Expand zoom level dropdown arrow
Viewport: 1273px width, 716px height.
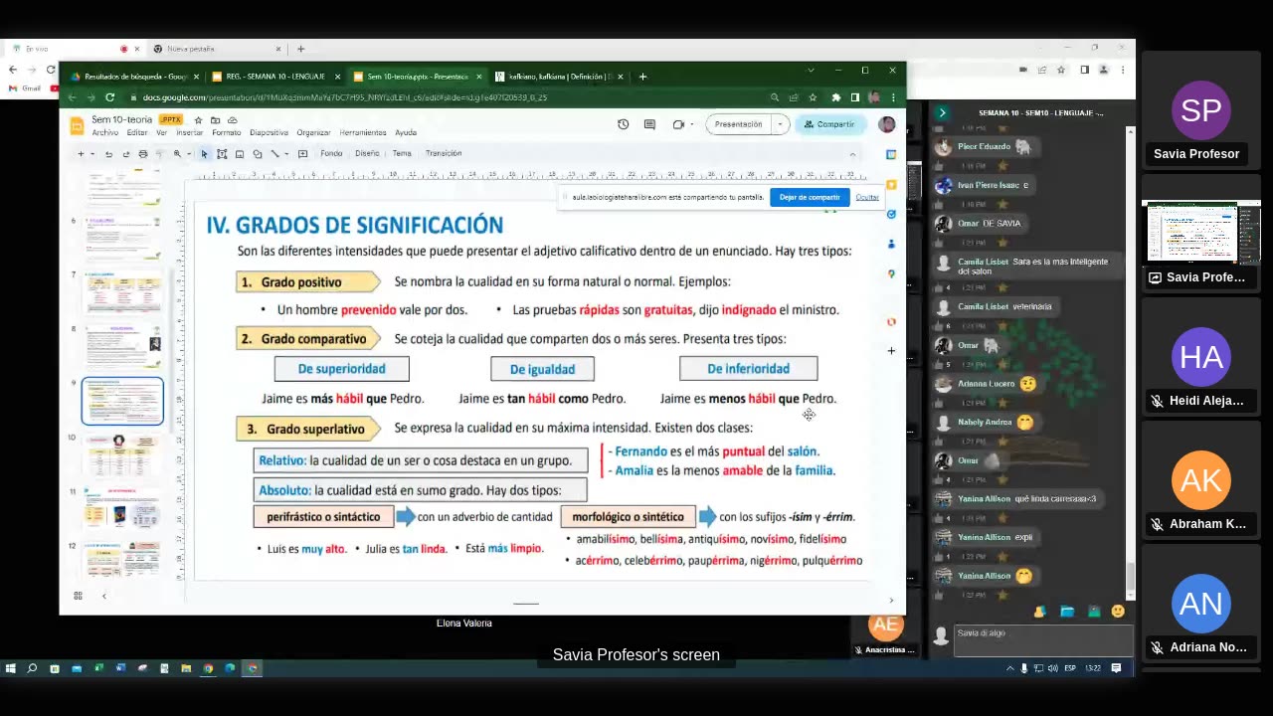coord(188,153)
